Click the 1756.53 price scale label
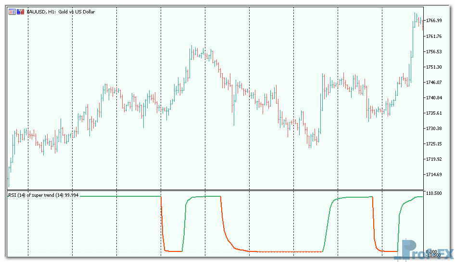This screenshot has height=262, width=455. (x=434, y=51)
